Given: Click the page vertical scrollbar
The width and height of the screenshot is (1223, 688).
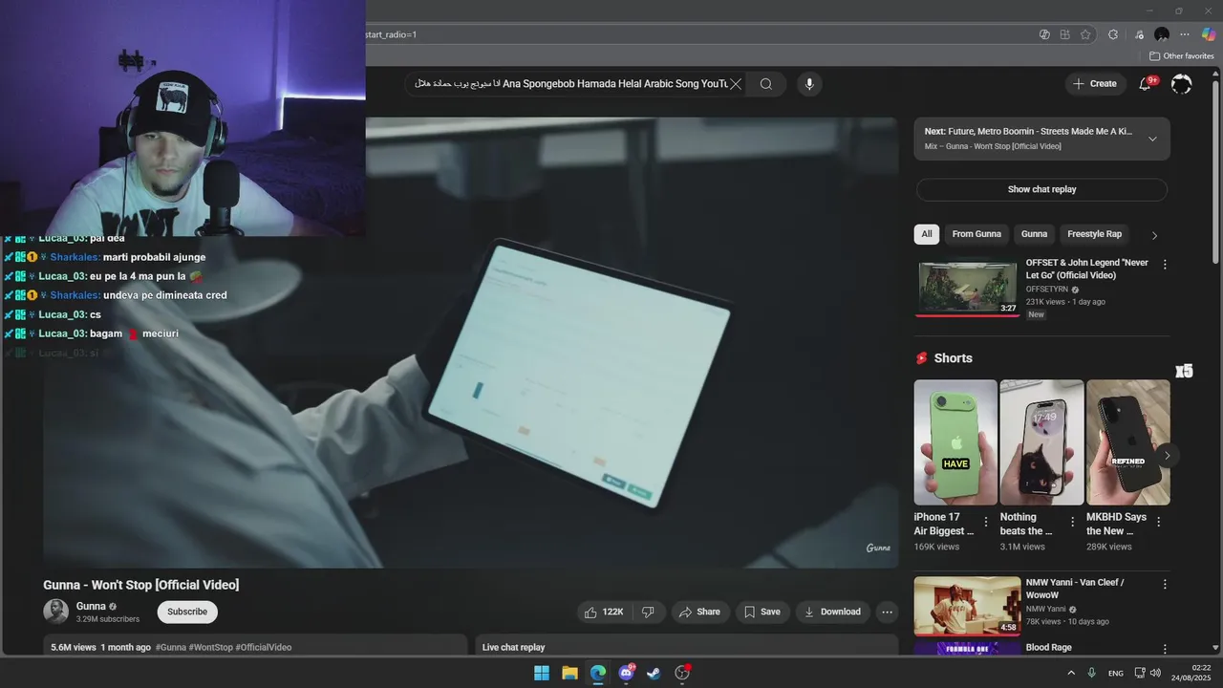Looking at the screenshot, I should pyautogui.click(x=1215, y=172).
